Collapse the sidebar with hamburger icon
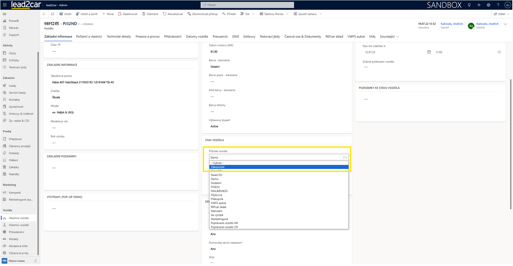 click(x=4, y=14)
